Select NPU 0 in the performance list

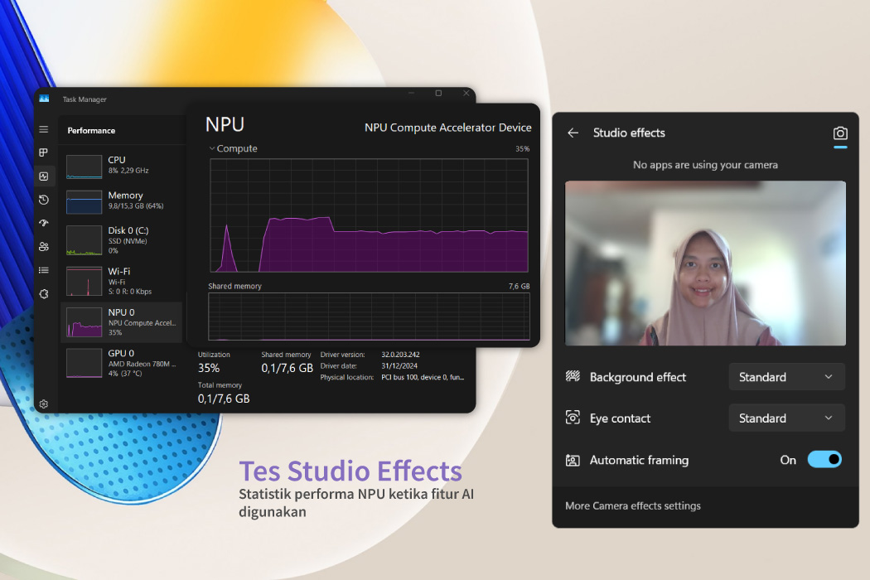tap(121, 322)
